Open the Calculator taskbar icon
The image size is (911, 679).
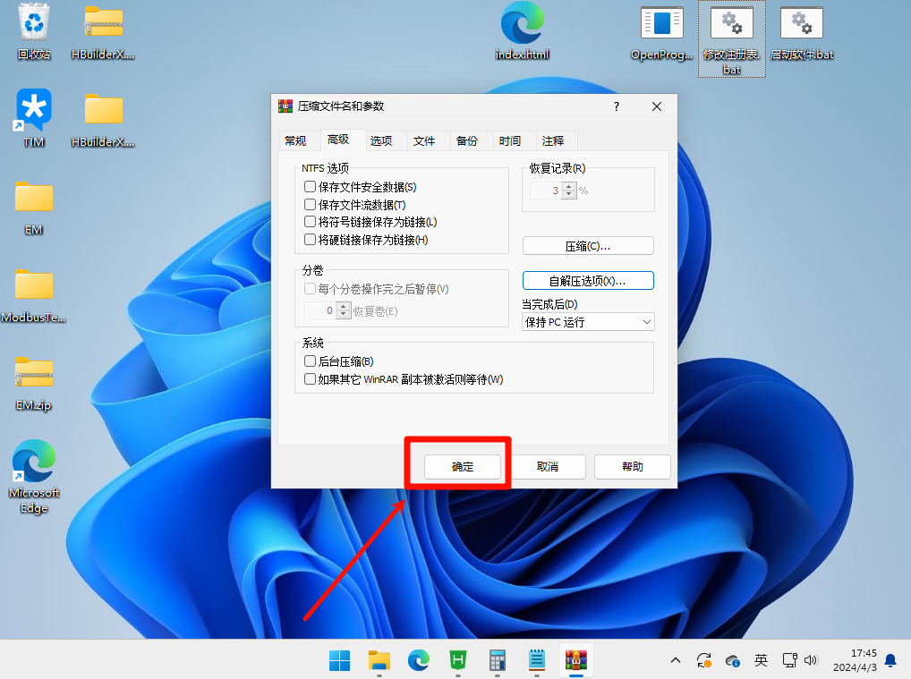pyautogui.click(x=498, y=660)
